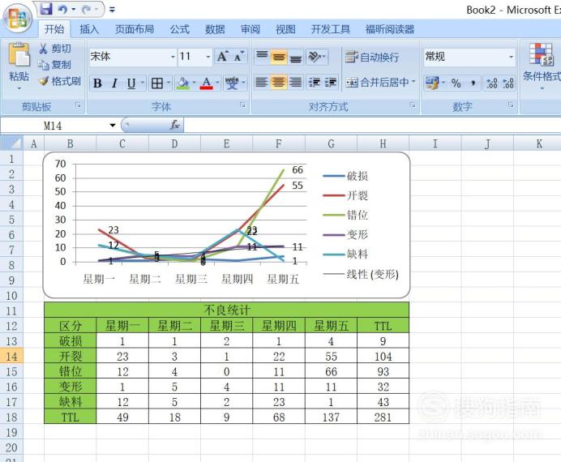Toggle right text alignment
Image resolution: width=561 pixels, height=462 pixels.
tap(296, 82)
